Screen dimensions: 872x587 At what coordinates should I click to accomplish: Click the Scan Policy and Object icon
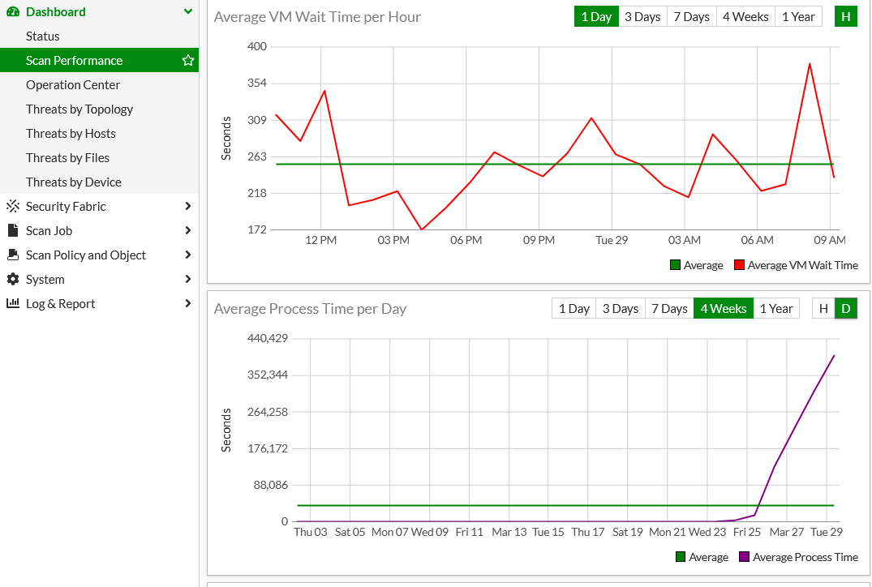pyautogui.click(x=13, y=255)
